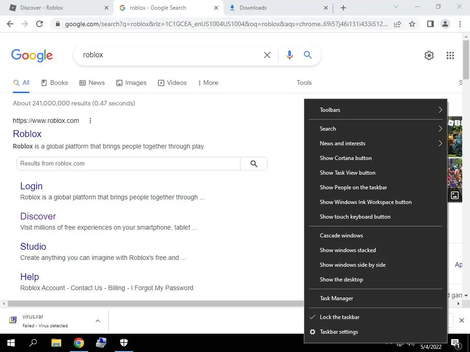Click the image icon on the Roblox thumbnail
This screenshot has height=352, width=470.
point(455,195)
